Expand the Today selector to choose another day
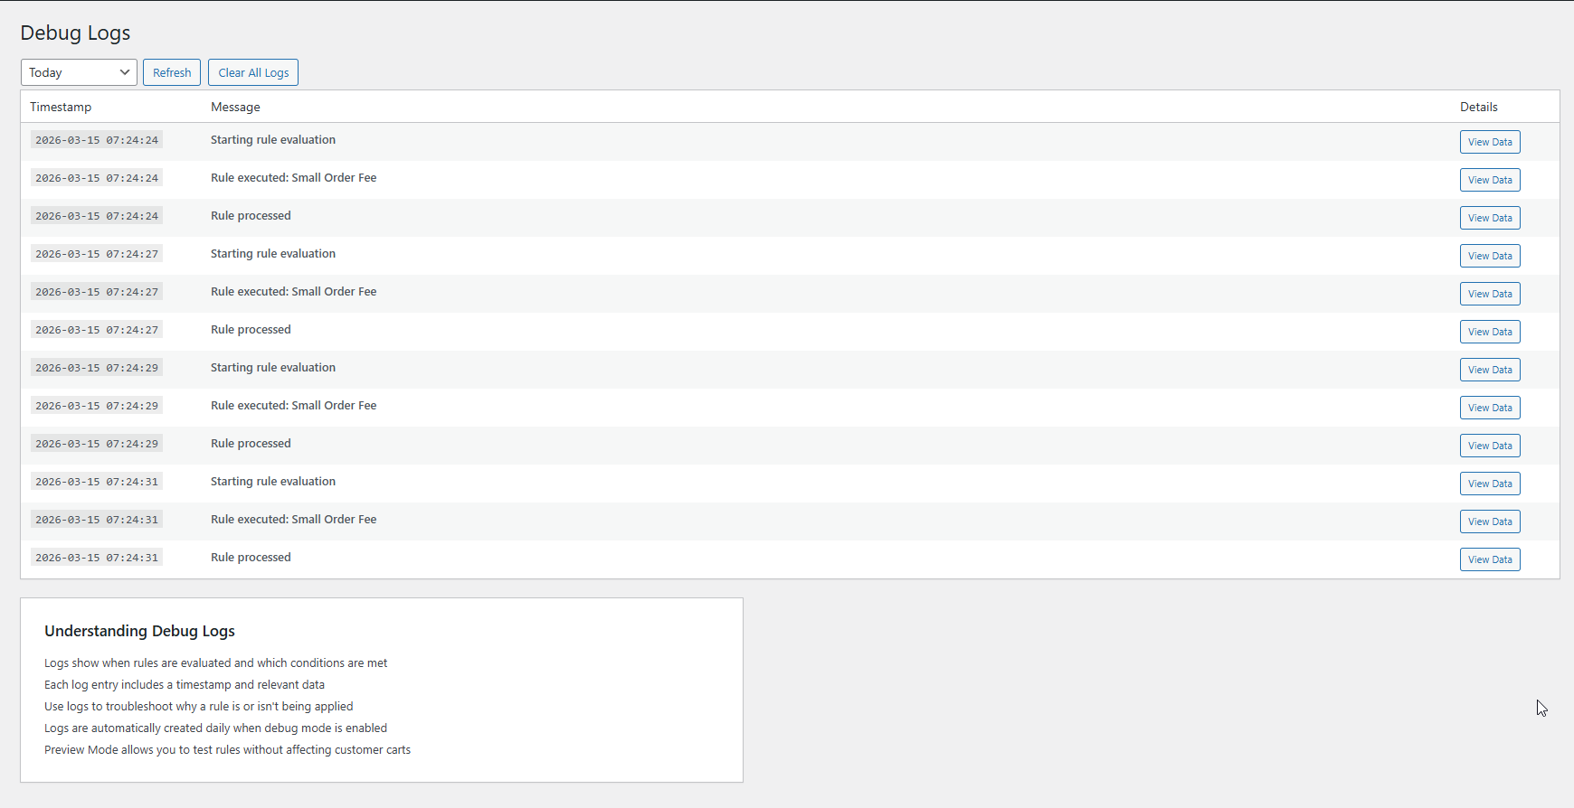The height and width of the screenshot is (808, 1574). pos(78,72)
